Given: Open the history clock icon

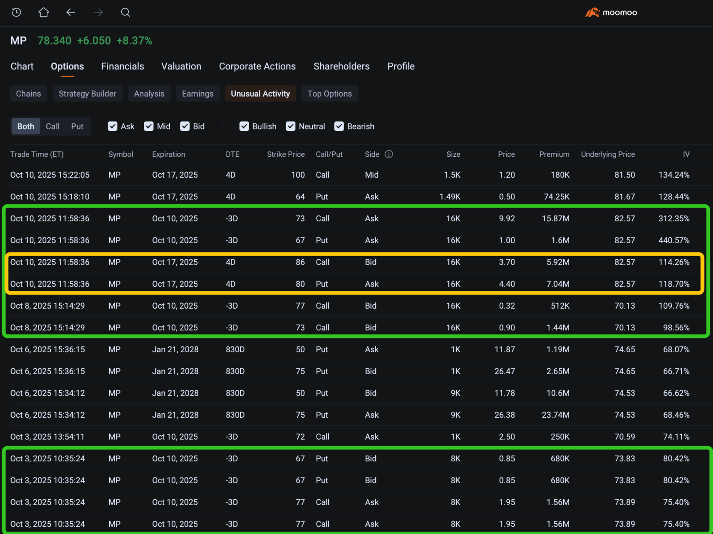Looking at the screenshot, I should (16, 12).
